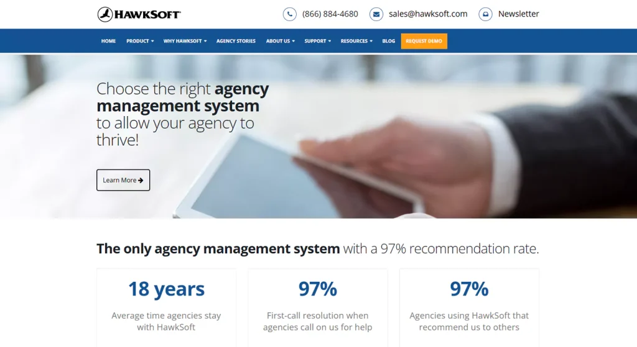Go to the Home menu item
Image resolution: width=637 pixels, height=347 pixels.
click(x=108, y=41)
